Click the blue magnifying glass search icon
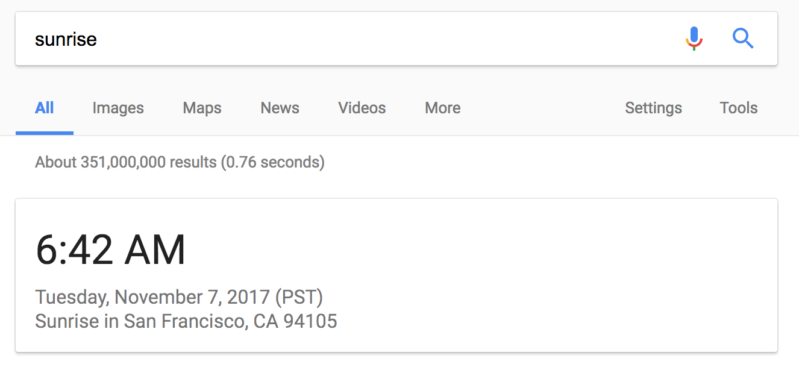The height and width of the screenshot is (370, 799). (x=743, y=39)
